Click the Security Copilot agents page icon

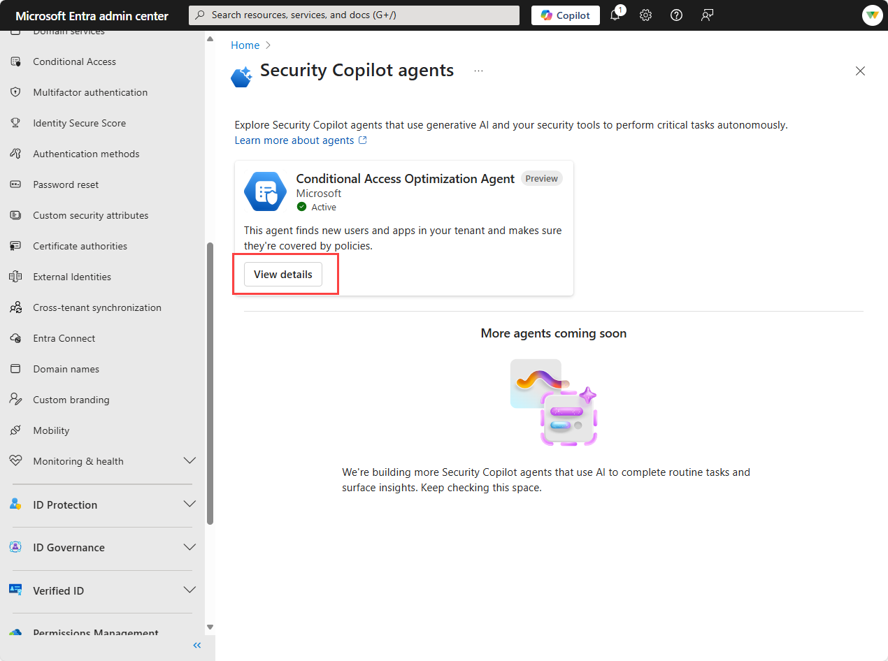pos(241,76)
